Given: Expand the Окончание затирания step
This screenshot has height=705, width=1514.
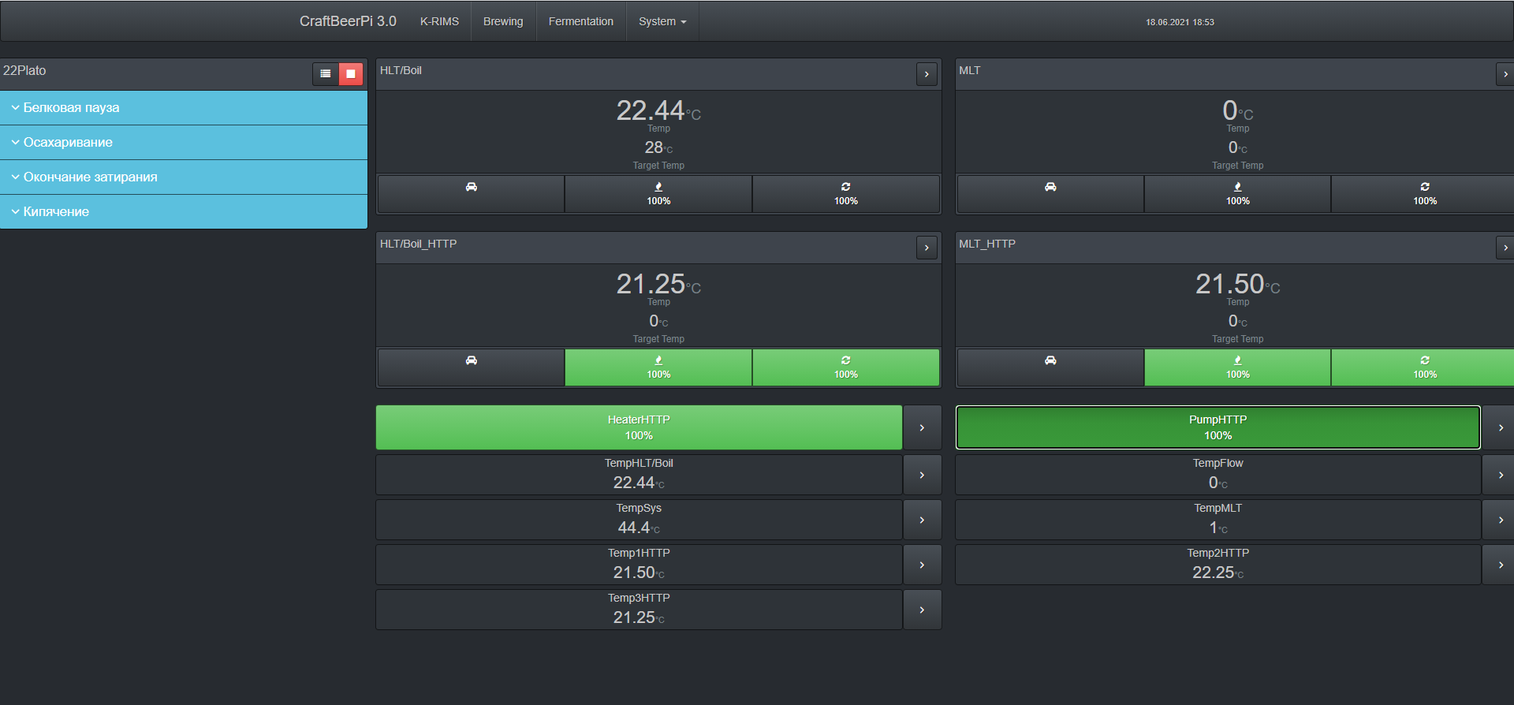Looking at the screenshot, I should click(x=184, y=177).
